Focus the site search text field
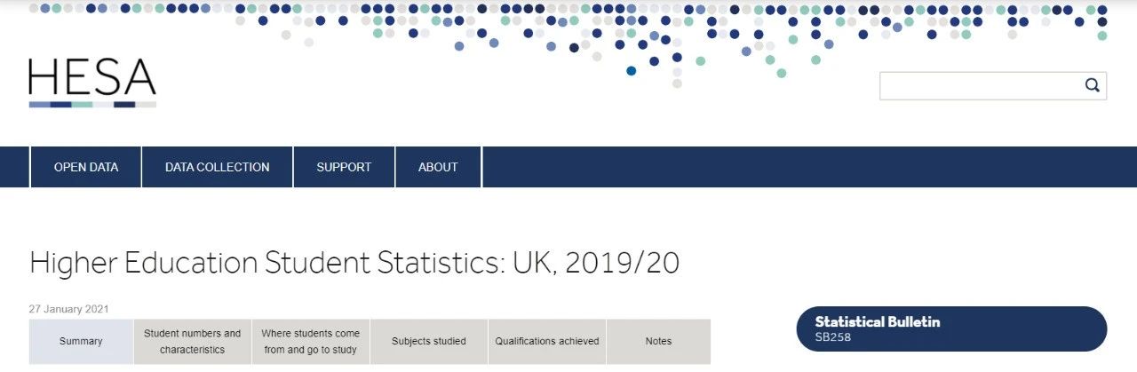This screenshot has width=1137, height=372. [x=977, y=86]
